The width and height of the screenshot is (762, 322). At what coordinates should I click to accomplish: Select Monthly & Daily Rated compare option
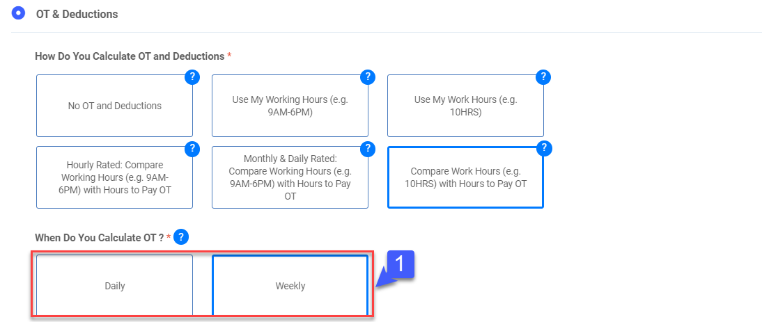tap(290, 177)
